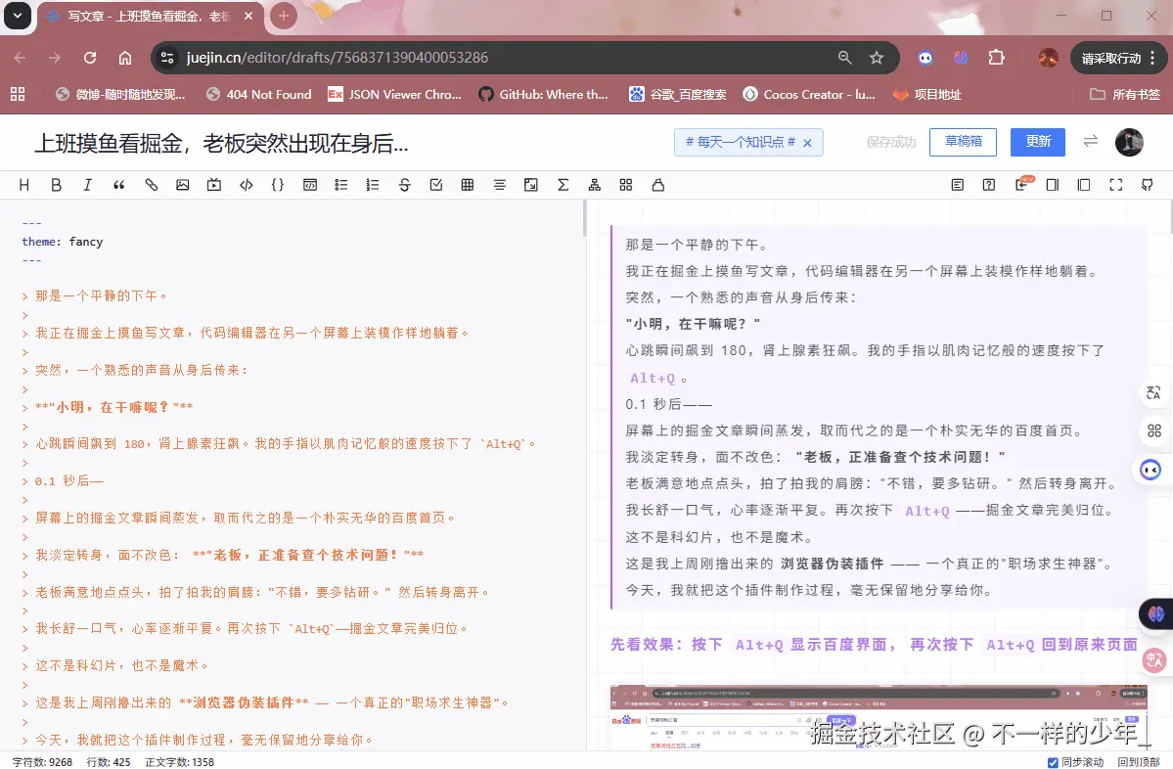1173x769 pixels.
Task: Open the GitHub icon at toolbar right
Action: coord(1147,184)
